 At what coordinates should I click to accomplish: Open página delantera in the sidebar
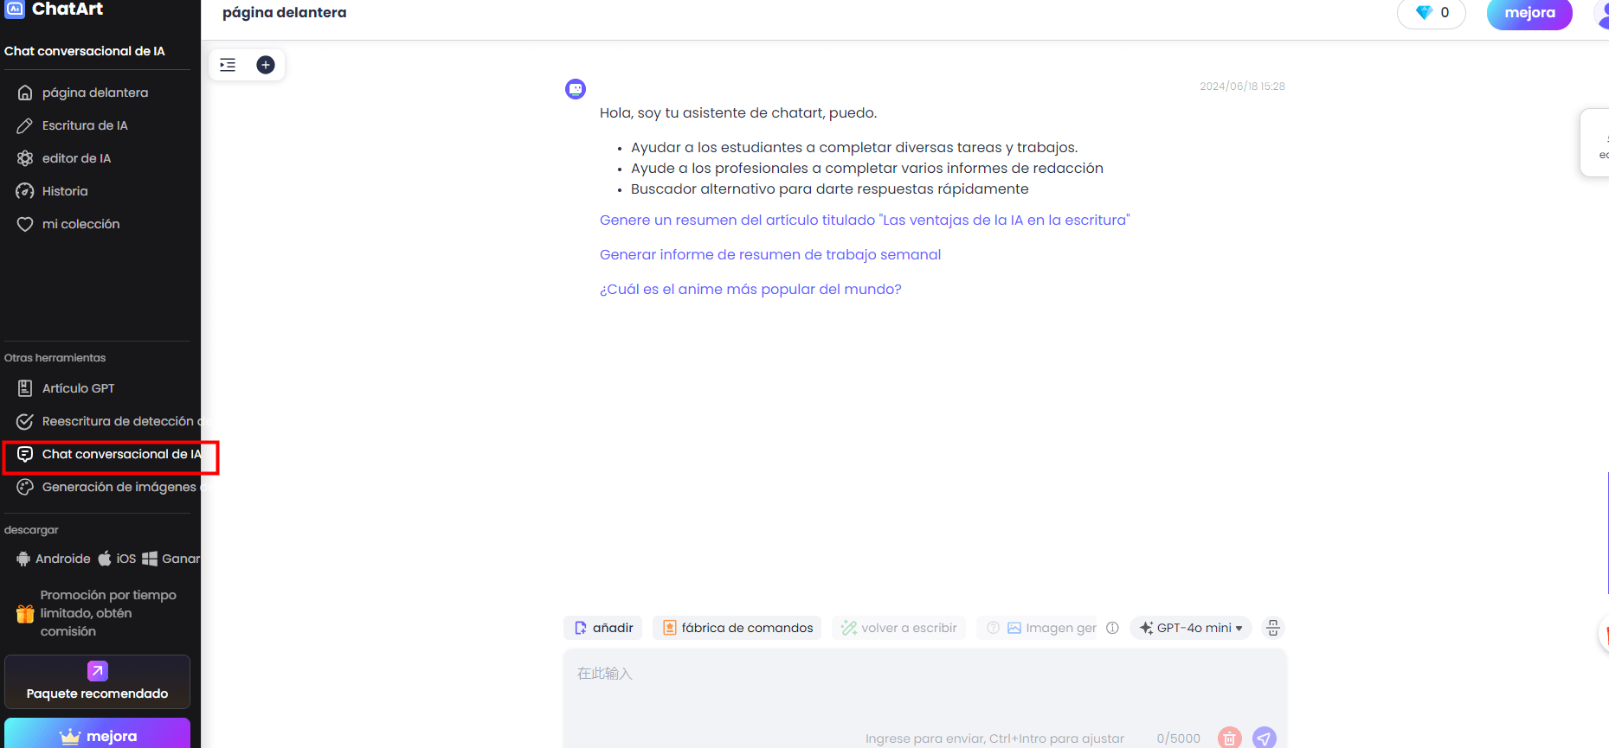[82, 93]
